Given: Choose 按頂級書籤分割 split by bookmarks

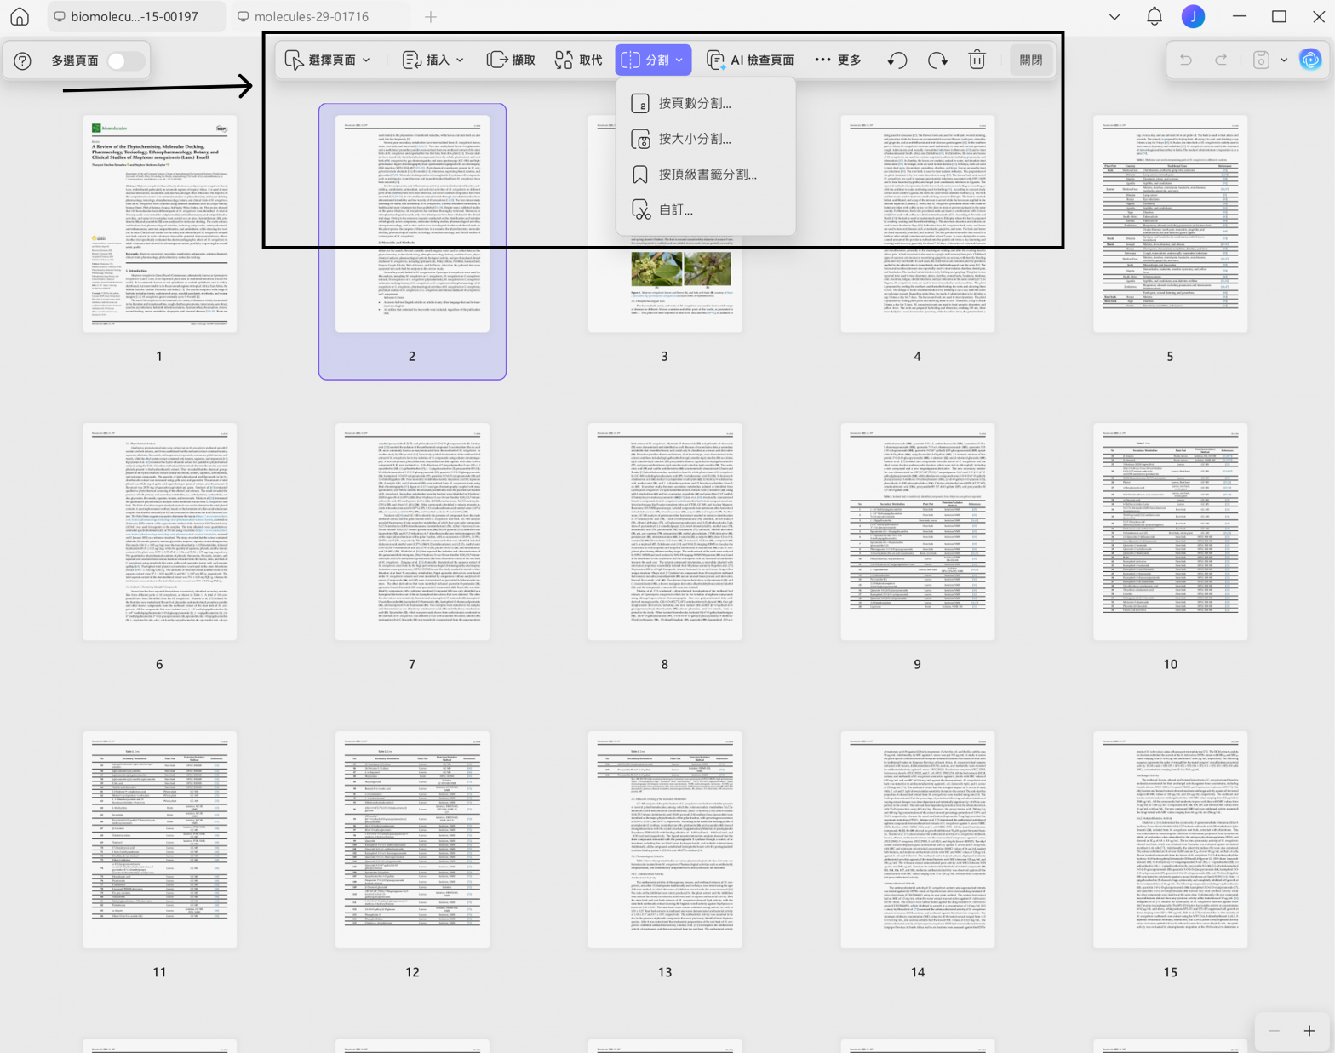Looking at the screenshot, I should pyautogui.click(x=706, y=175).
